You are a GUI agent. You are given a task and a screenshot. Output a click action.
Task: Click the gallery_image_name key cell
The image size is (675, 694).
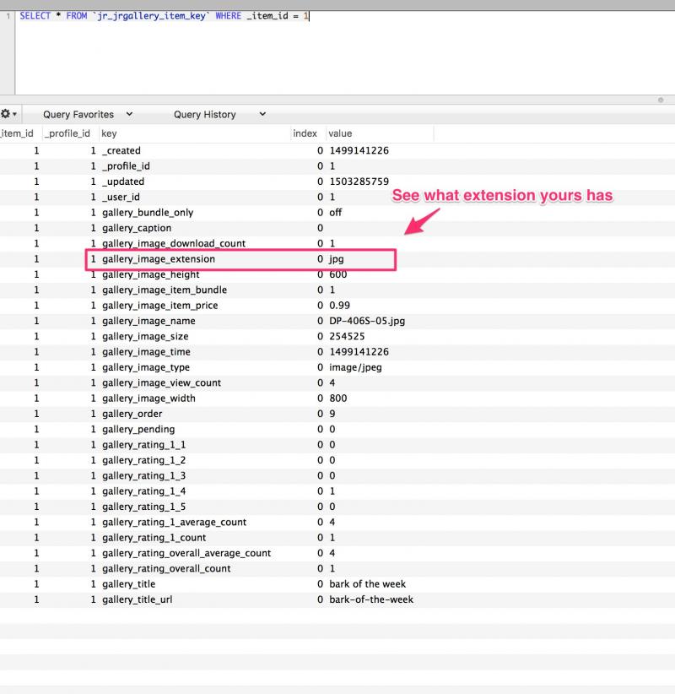[148, 321]
